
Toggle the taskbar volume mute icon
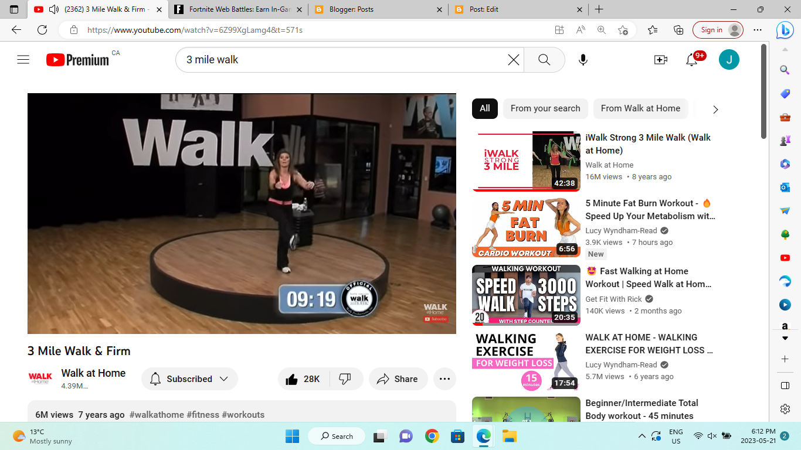point(712,436)
